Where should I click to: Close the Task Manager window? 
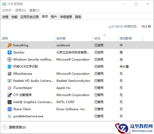[x=148, y=4]
